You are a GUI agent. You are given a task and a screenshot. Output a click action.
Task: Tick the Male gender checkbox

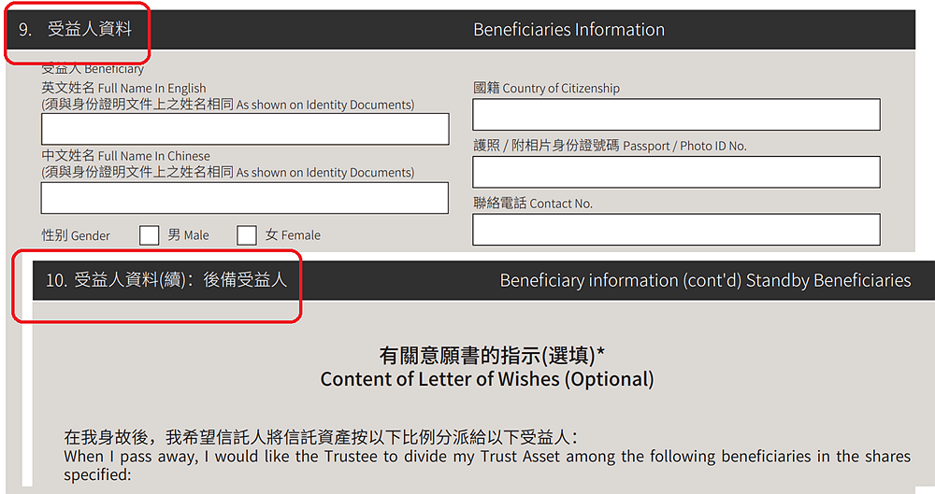[150, 235]
